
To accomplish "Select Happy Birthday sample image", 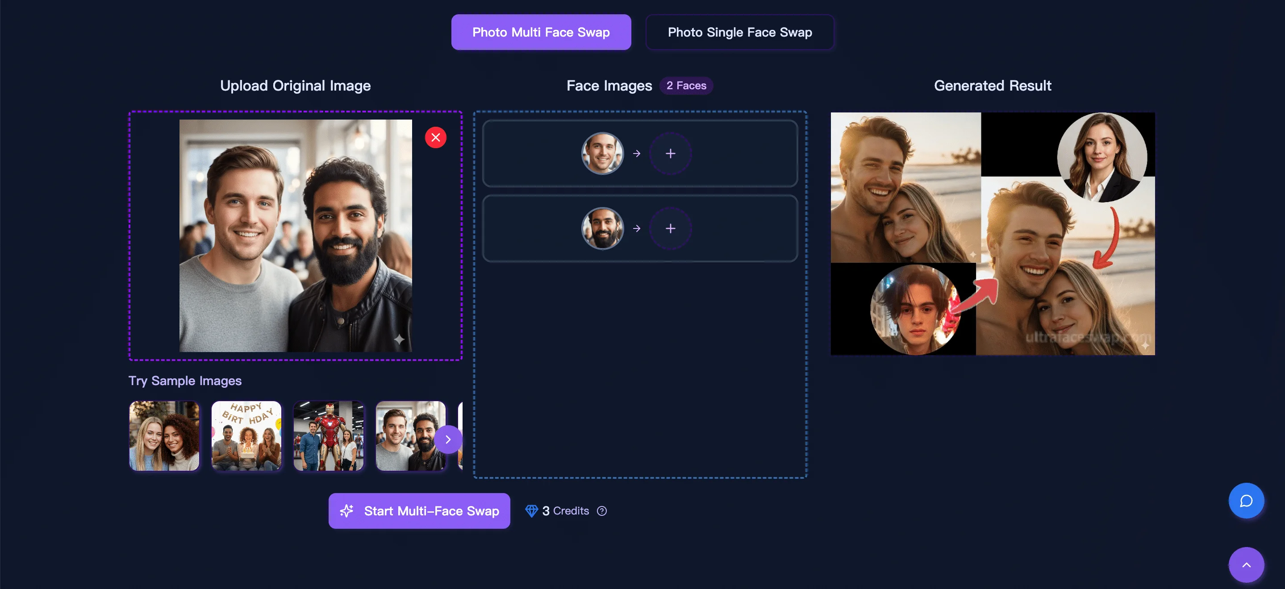I will (x=246, y=436).
